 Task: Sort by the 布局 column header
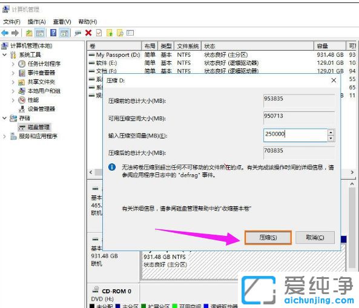pos(150,46)
